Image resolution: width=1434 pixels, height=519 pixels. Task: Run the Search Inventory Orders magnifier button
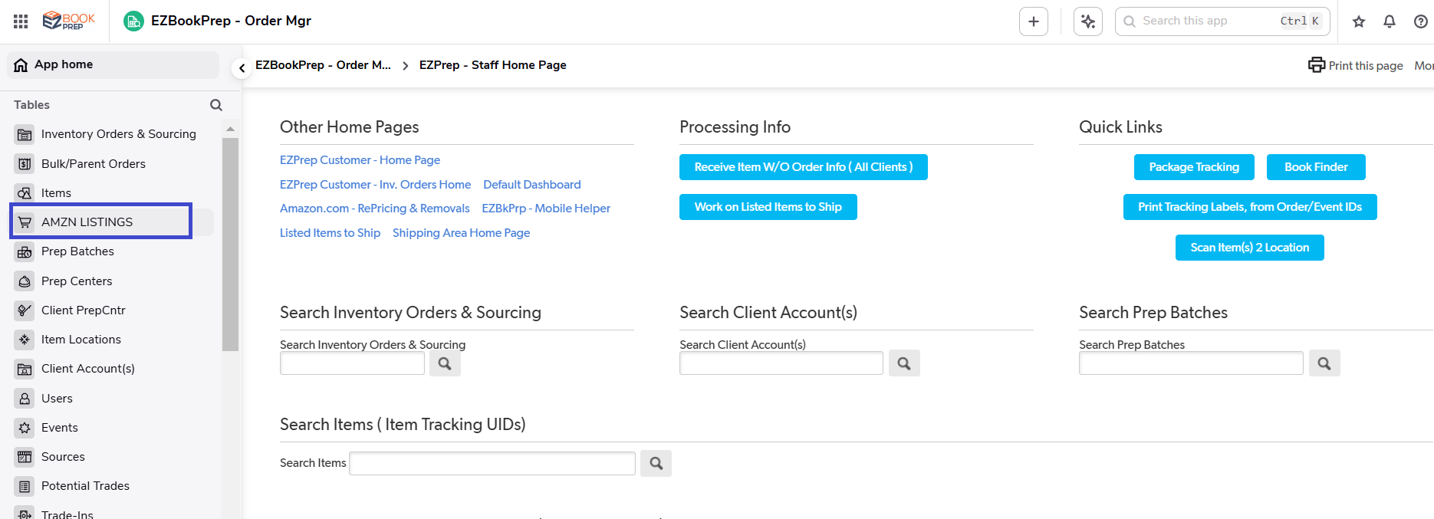pos(445,363)
